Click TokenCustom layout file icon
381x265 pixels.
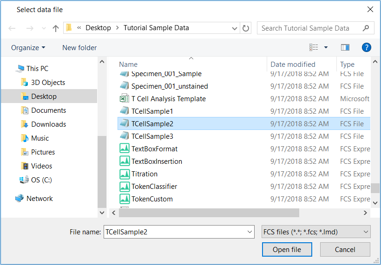(125, 199)
